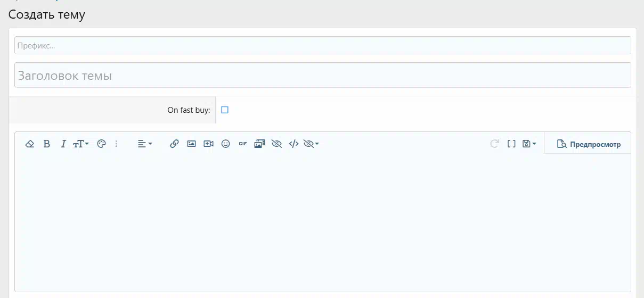
Task: Click the crossed-eye spoiler icon
Action: [x=276, y=144]
